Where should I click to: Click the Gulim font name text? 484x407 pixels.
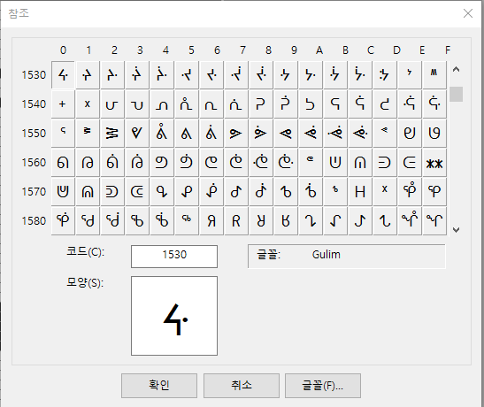pos(326,255)
